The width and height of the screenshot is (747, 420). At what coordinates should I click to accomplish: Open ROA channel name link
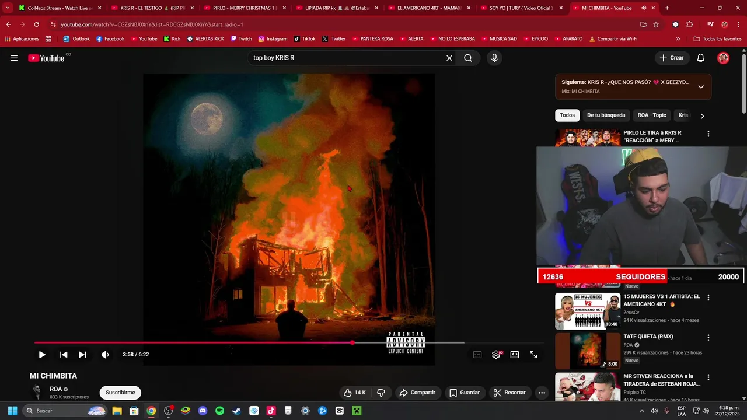[x=56, y=389]
